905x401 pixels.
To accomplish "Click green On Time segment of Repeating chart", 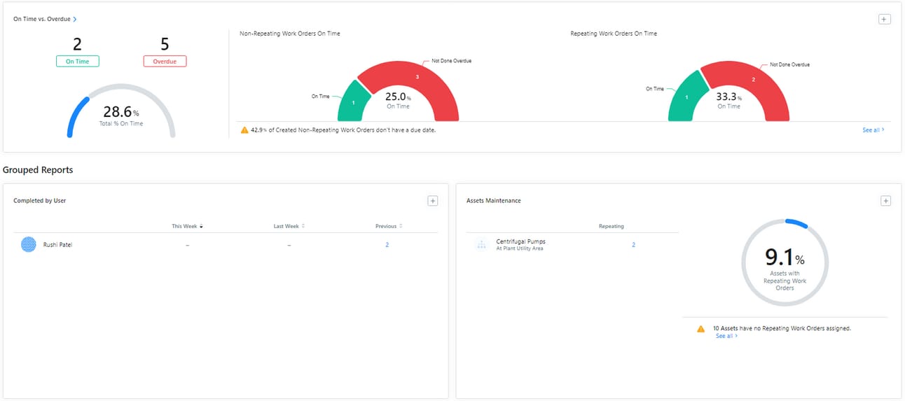I will click(686, 98).
